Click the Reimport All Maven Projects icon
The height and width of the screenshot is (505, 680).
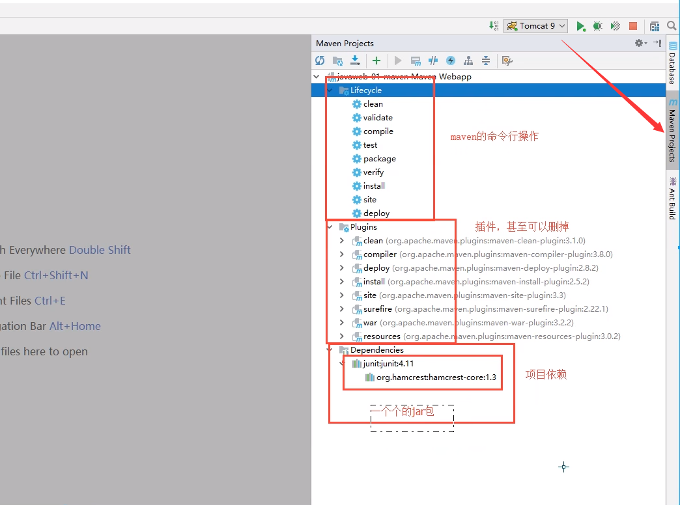pyautogui.click(x=320, y=61)
